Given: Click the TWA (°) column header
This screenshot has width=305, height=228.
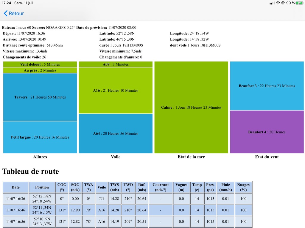Looking at the screenshot, I should coord(88,187).
